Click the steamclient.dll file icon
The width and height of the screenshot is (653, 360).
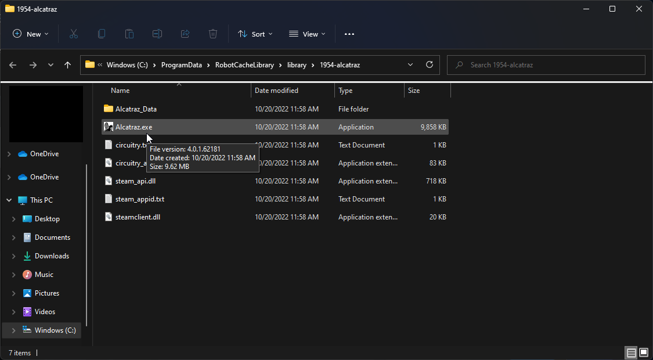click(x=109, y=217)
